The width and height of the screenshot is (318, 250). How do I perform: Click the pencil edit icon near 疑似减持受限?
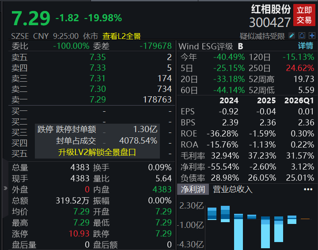tap(291, 36)
